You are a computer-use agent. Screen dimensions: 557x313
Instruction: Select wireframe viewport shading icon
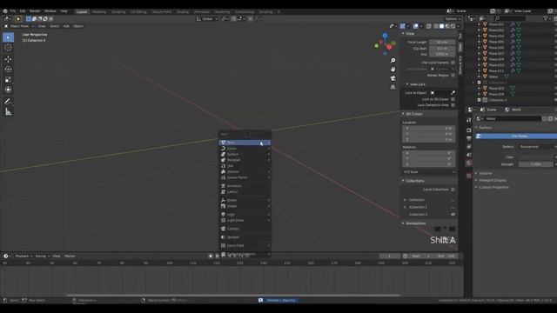coord(436,26)
